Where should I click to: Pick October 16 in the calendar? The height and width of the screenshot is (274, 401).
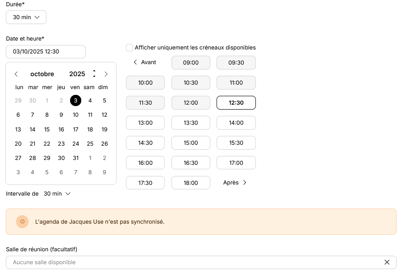61,130
